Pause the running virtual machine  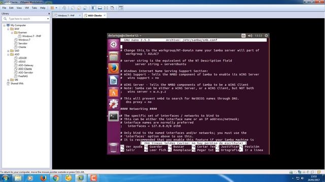click(52, 8)
